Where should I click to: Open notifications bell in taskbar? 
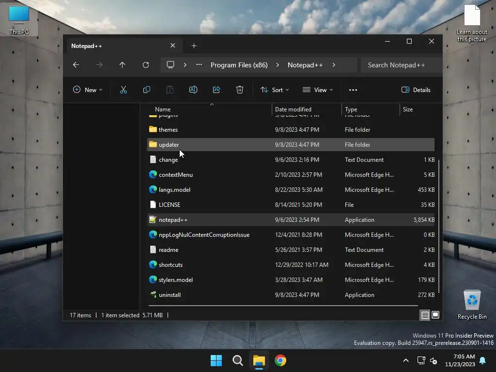[483, 360]
